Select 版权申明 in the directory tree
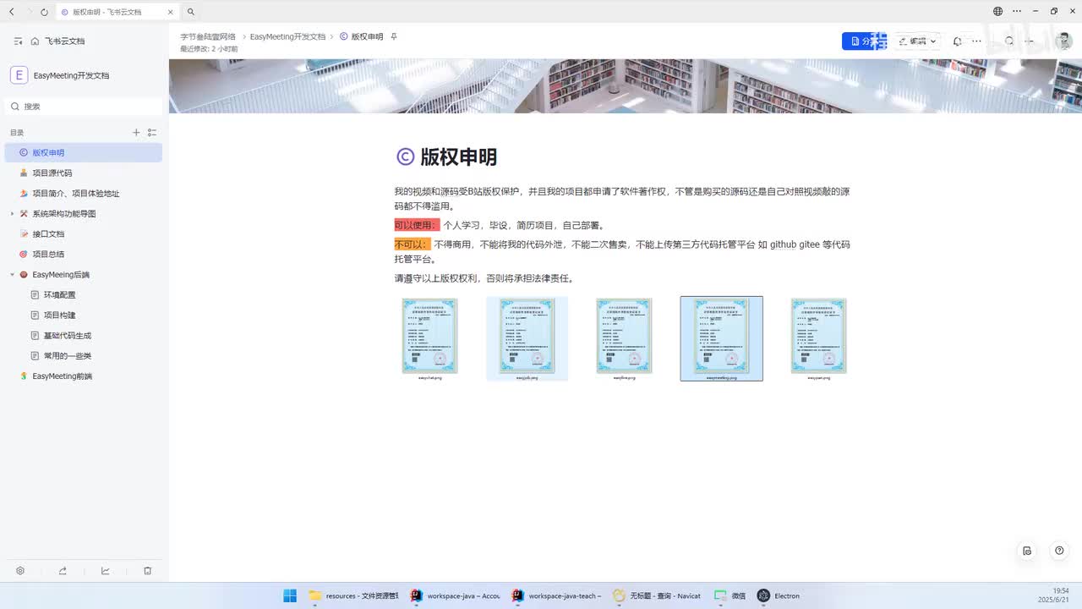This screenshot has width=1082, height=609. pos(84,152)
